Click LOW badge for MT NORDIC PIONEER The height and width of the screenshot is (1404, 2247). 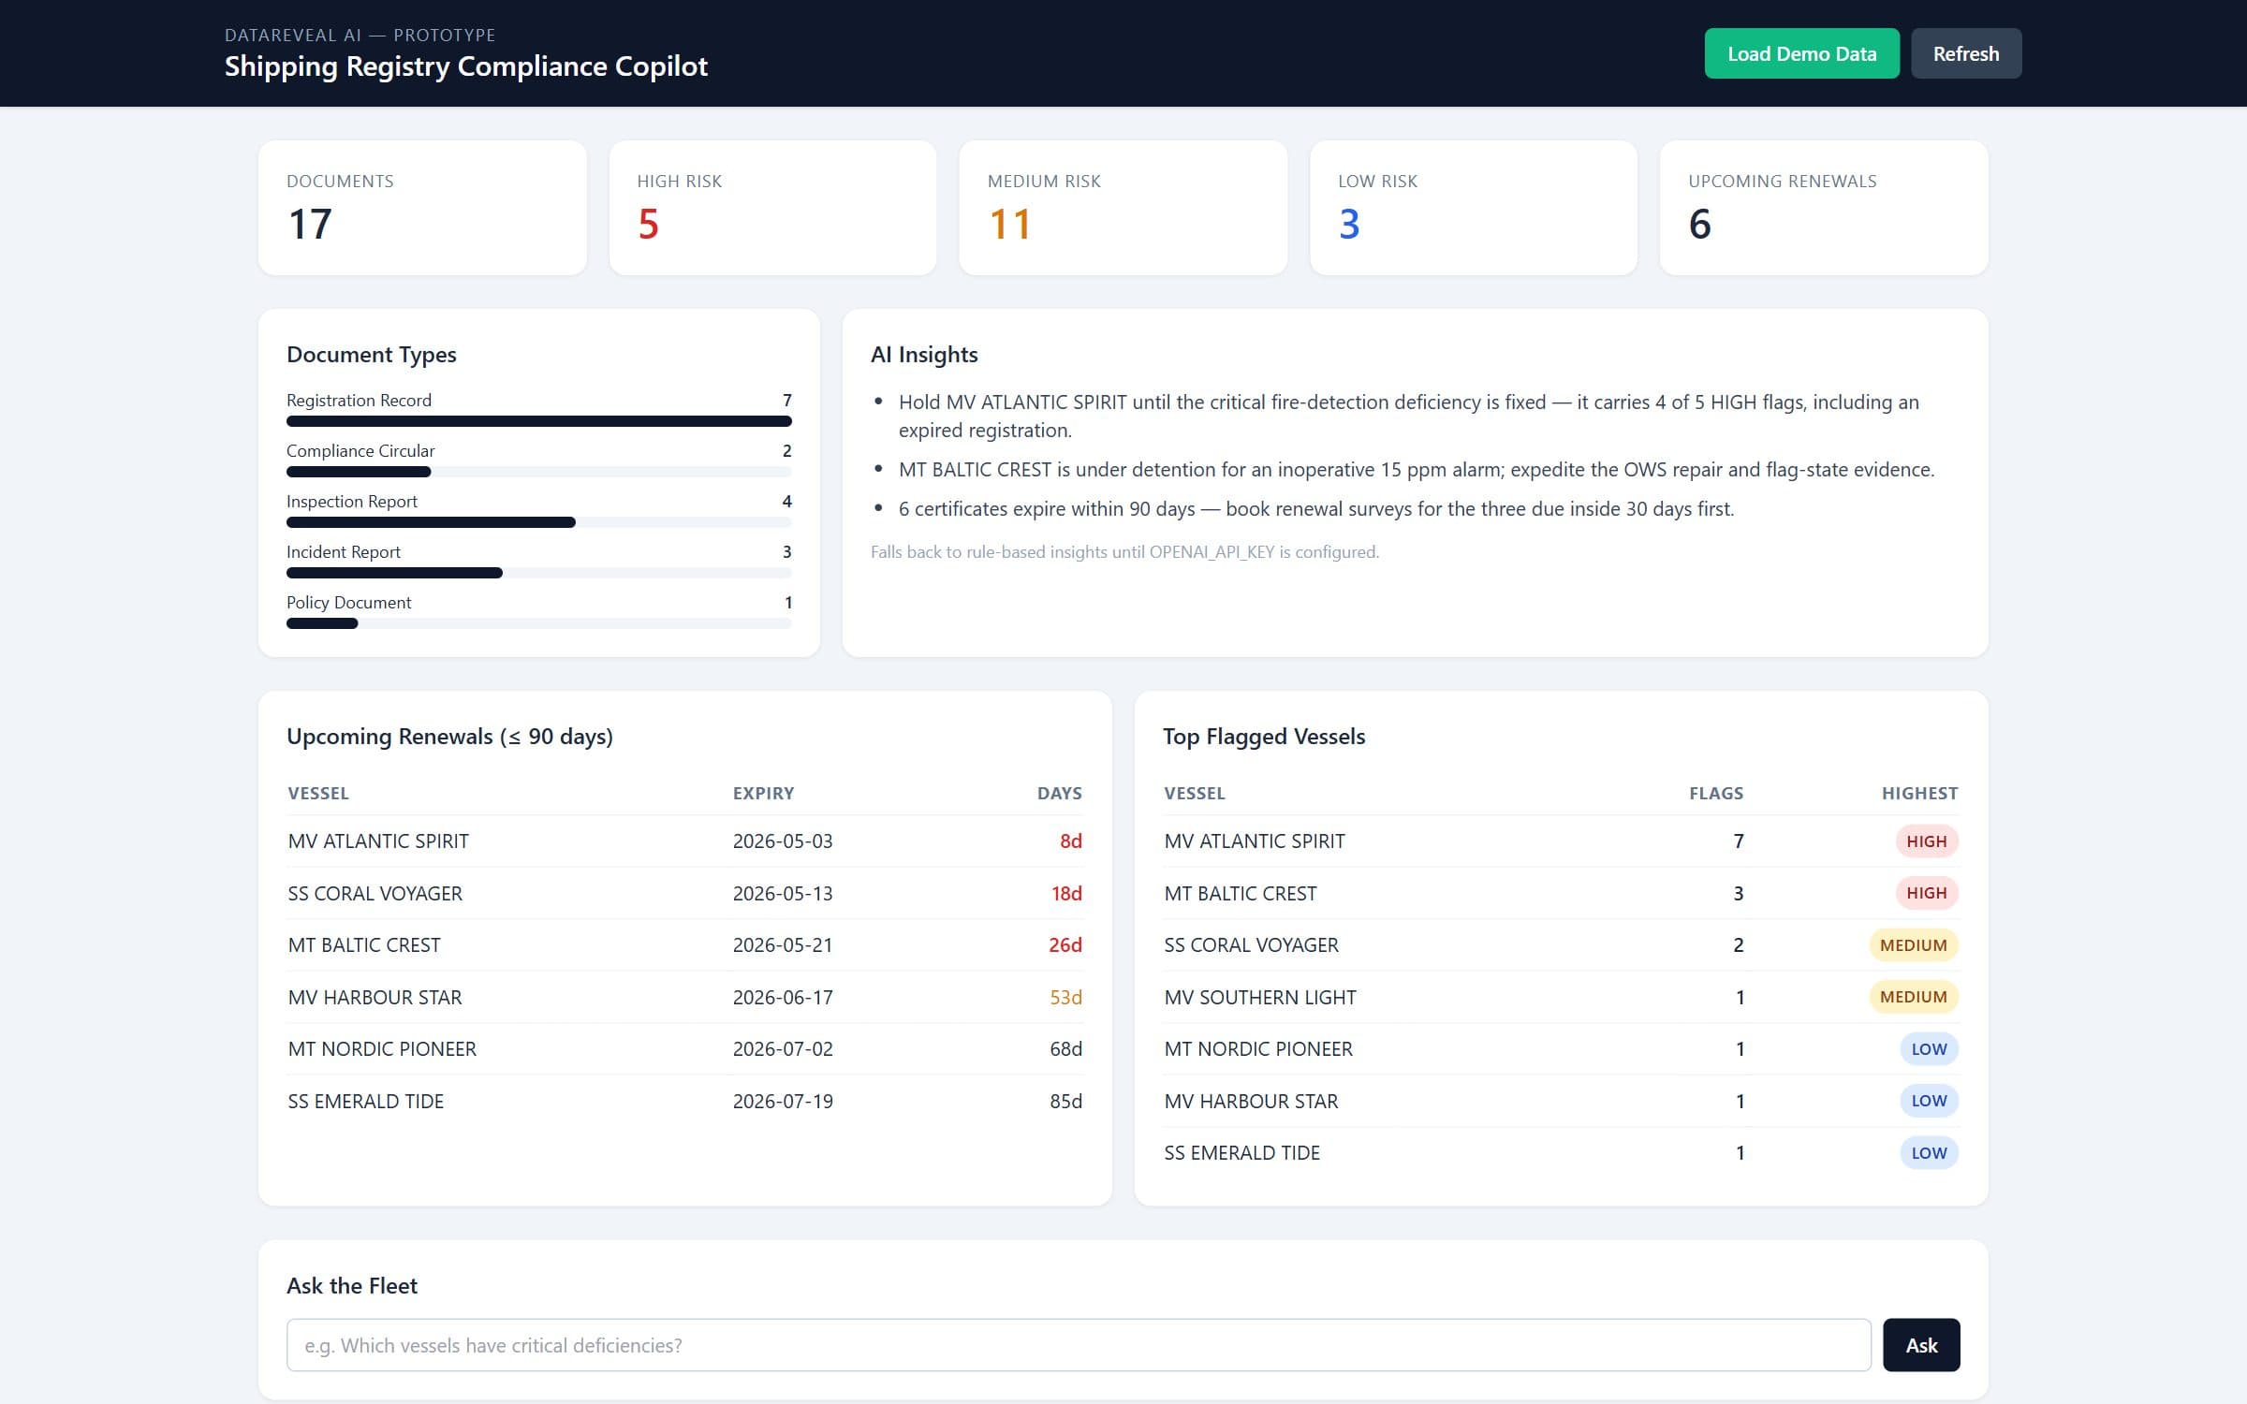point(1929,1049)
